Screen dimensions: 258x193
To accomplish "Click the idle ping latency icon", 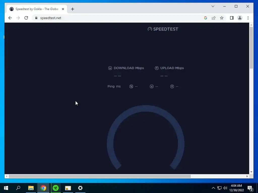I will (131, 86).
